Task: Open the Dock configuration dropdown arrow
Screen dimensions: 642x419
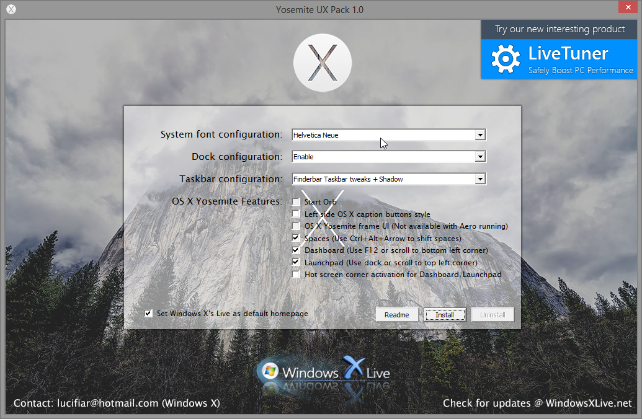Action: pyautogui.click(x=480, y=156)
